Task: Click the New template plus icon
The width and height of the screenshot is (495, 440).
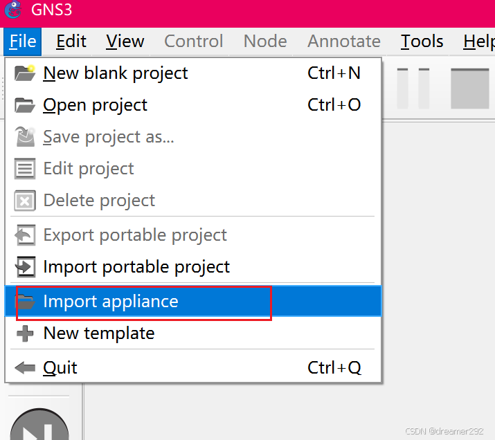Action: pyautogui.click(x=25, y=333)
